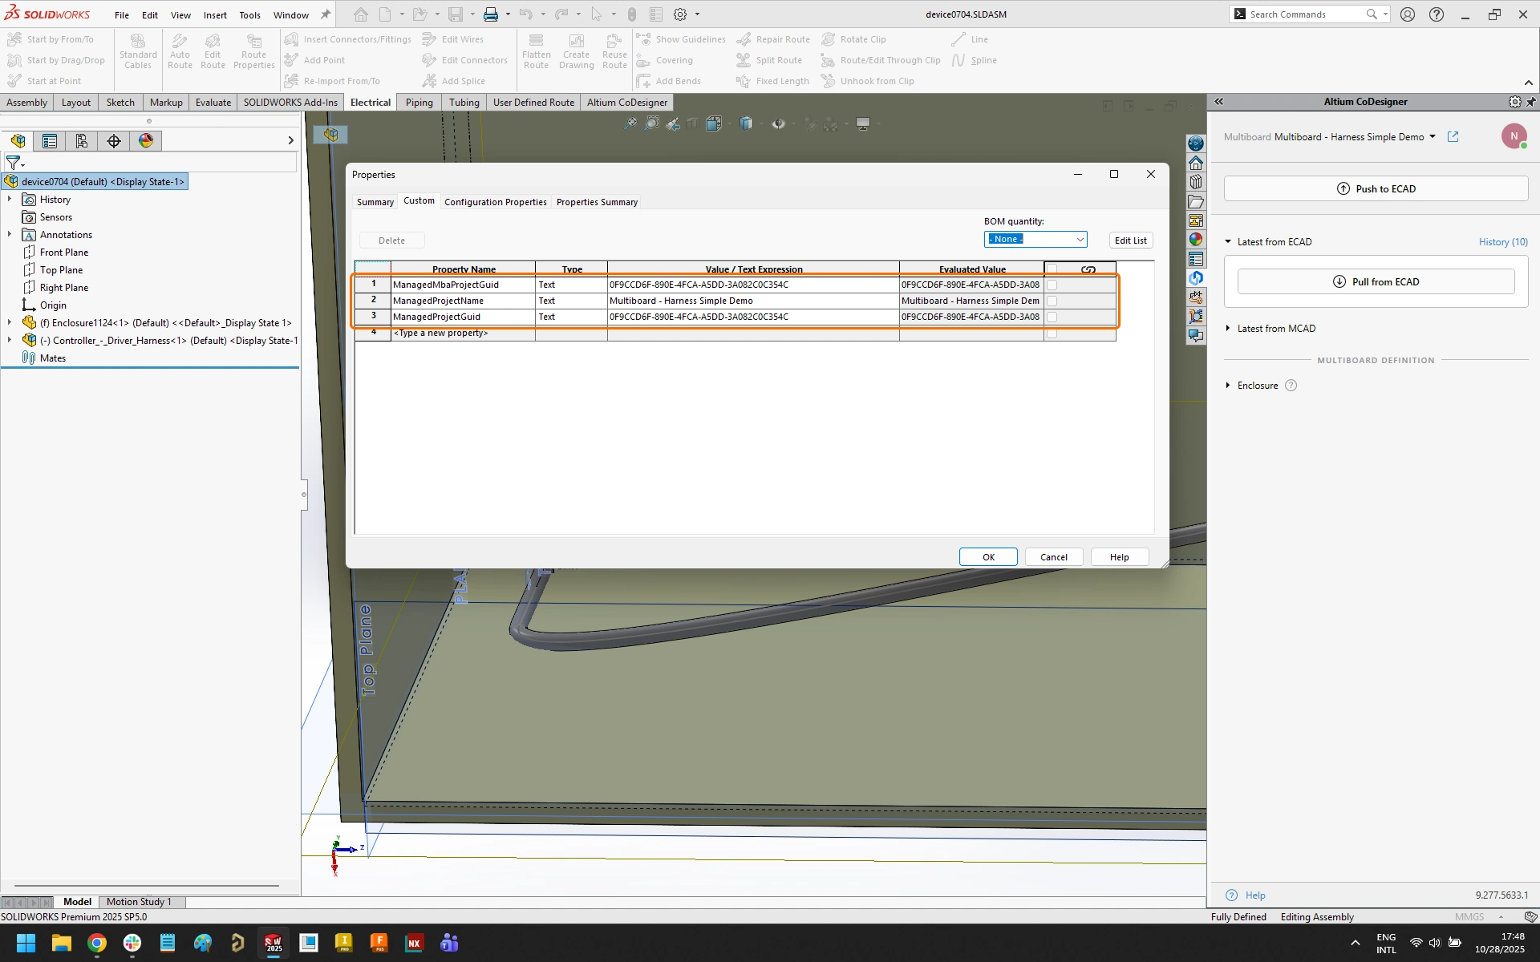Check the ManagedMbaProjectGuid link checkbox
The image size is (1540, 962).
pos(1052,285)
